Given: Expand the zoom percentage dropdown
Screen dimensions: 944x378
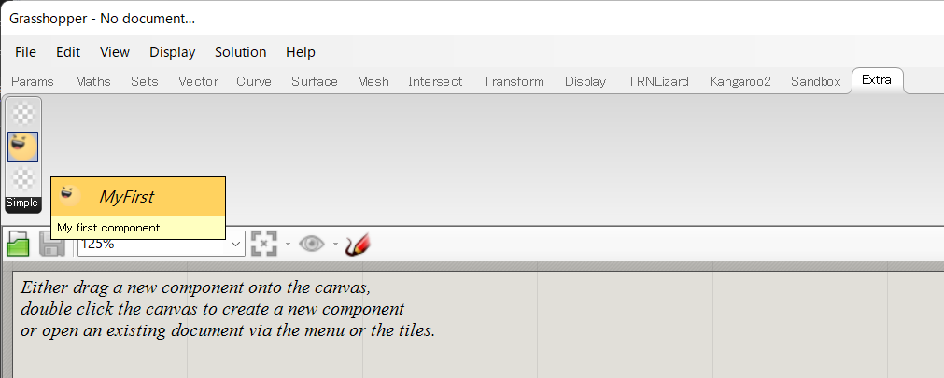Looking at the screenshot, I should [236, 244].
